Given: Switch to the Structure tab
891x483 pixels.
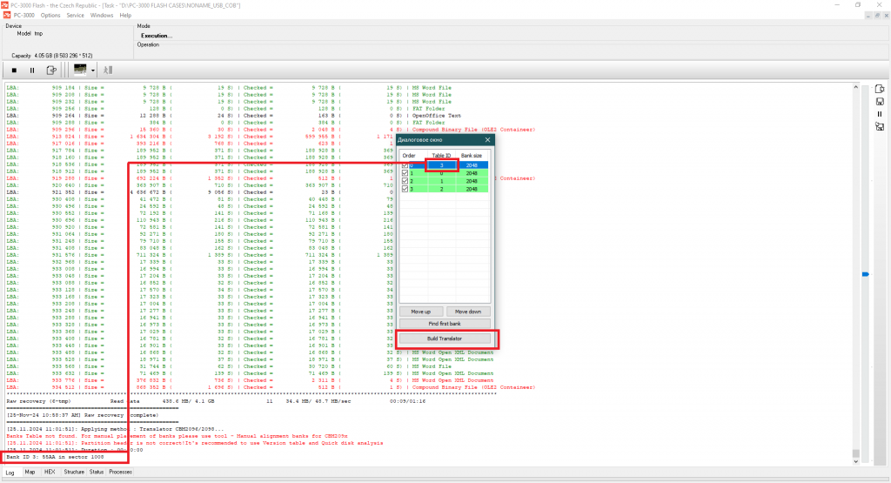Looking at the screenshot, I should coord(74,472).
